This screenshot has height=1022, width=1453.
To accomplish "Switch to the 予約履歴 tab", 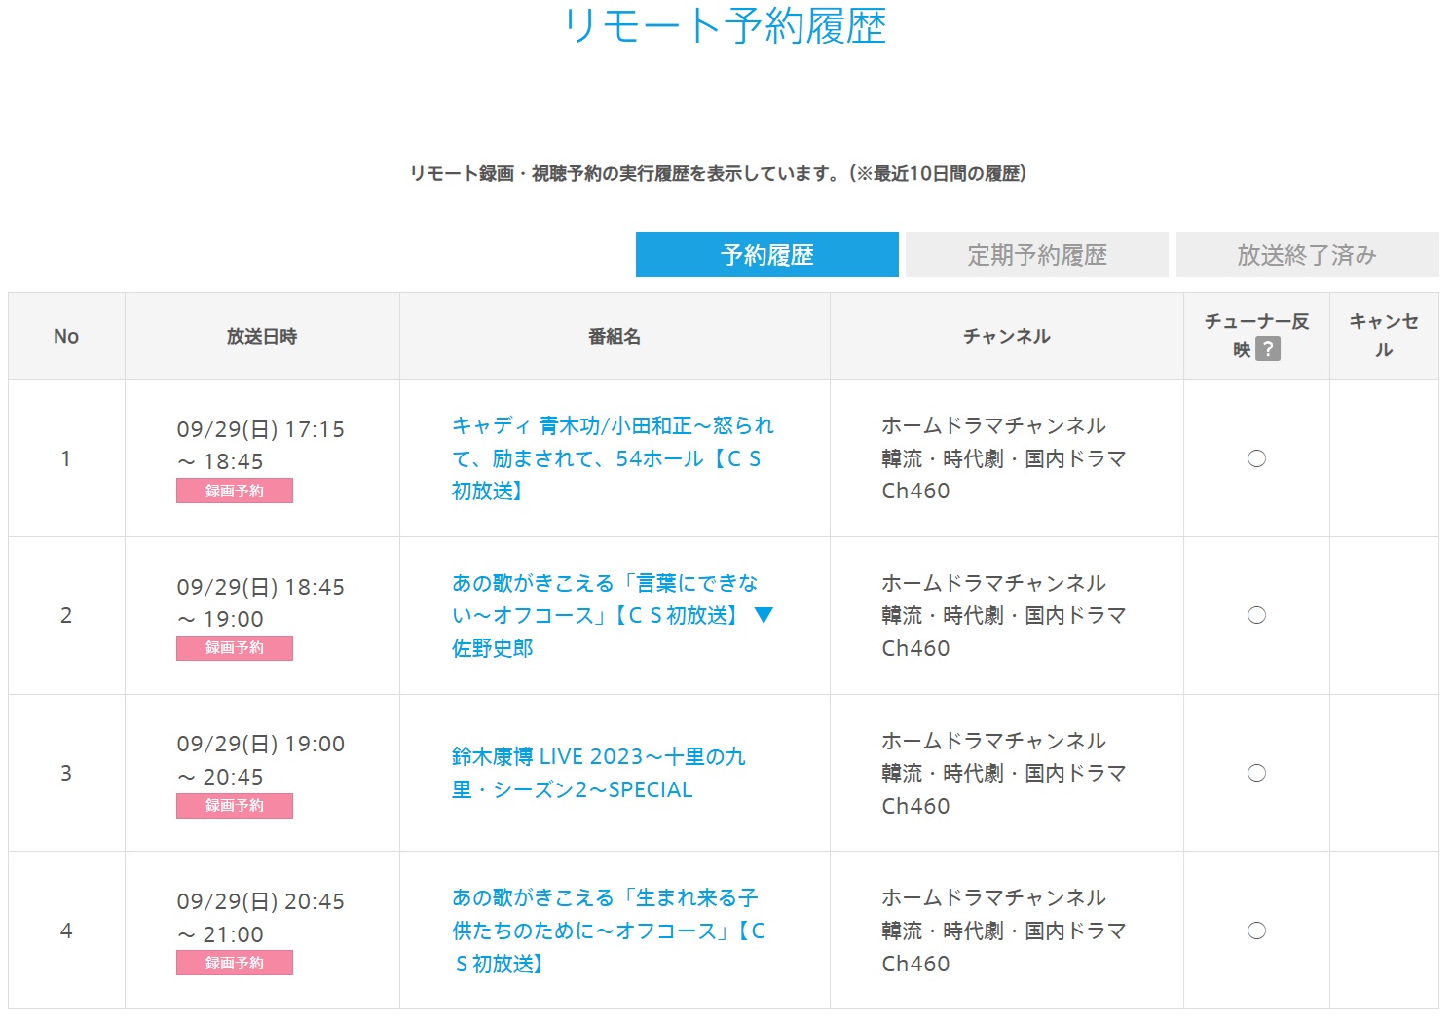I will coord(767,255).
